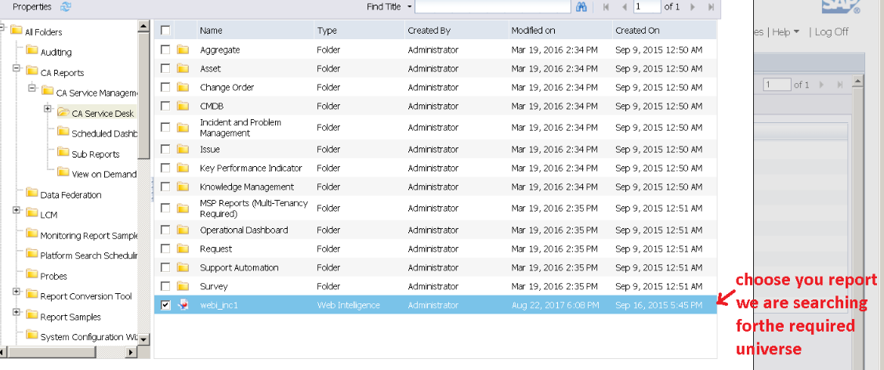Expand the Report Conversion Tool node
This screenshot has height=370, width=884.
coord(17,292)
